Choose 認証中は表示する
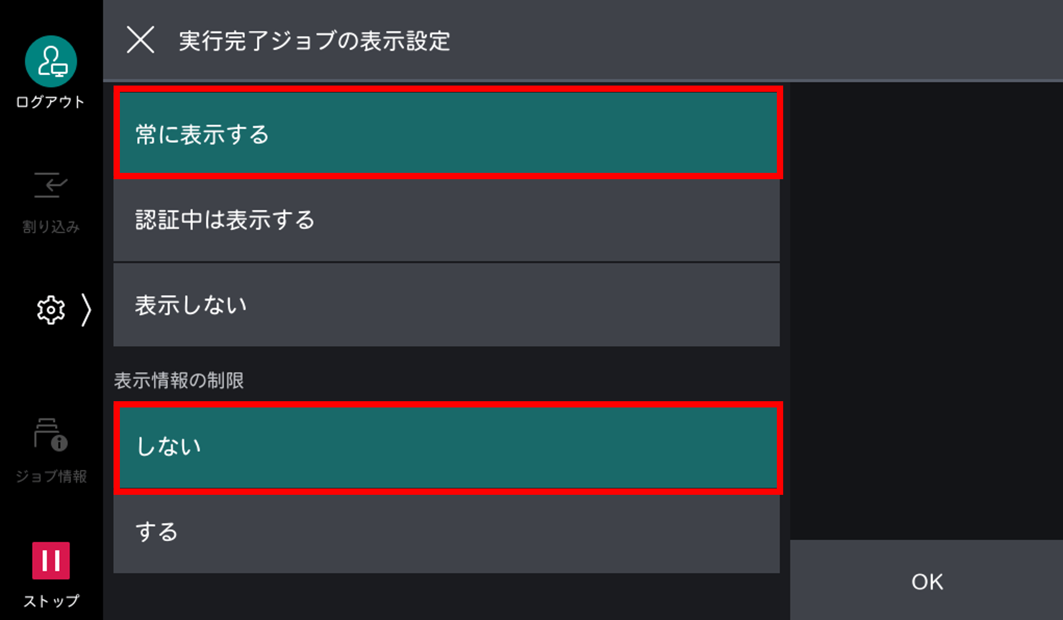The width and height of the screenshot is (1063, 620). tap(446, 219)
